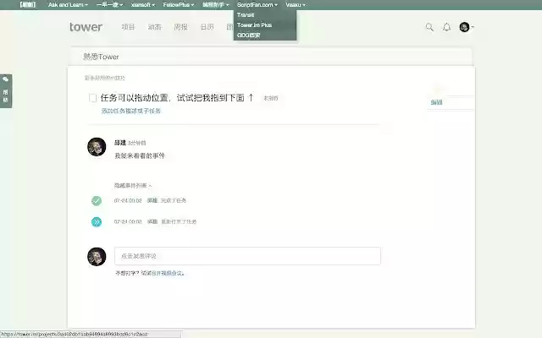Collapse the 隐藏事件列表 event list
542x338 pixels.
[x=133, y=186]
